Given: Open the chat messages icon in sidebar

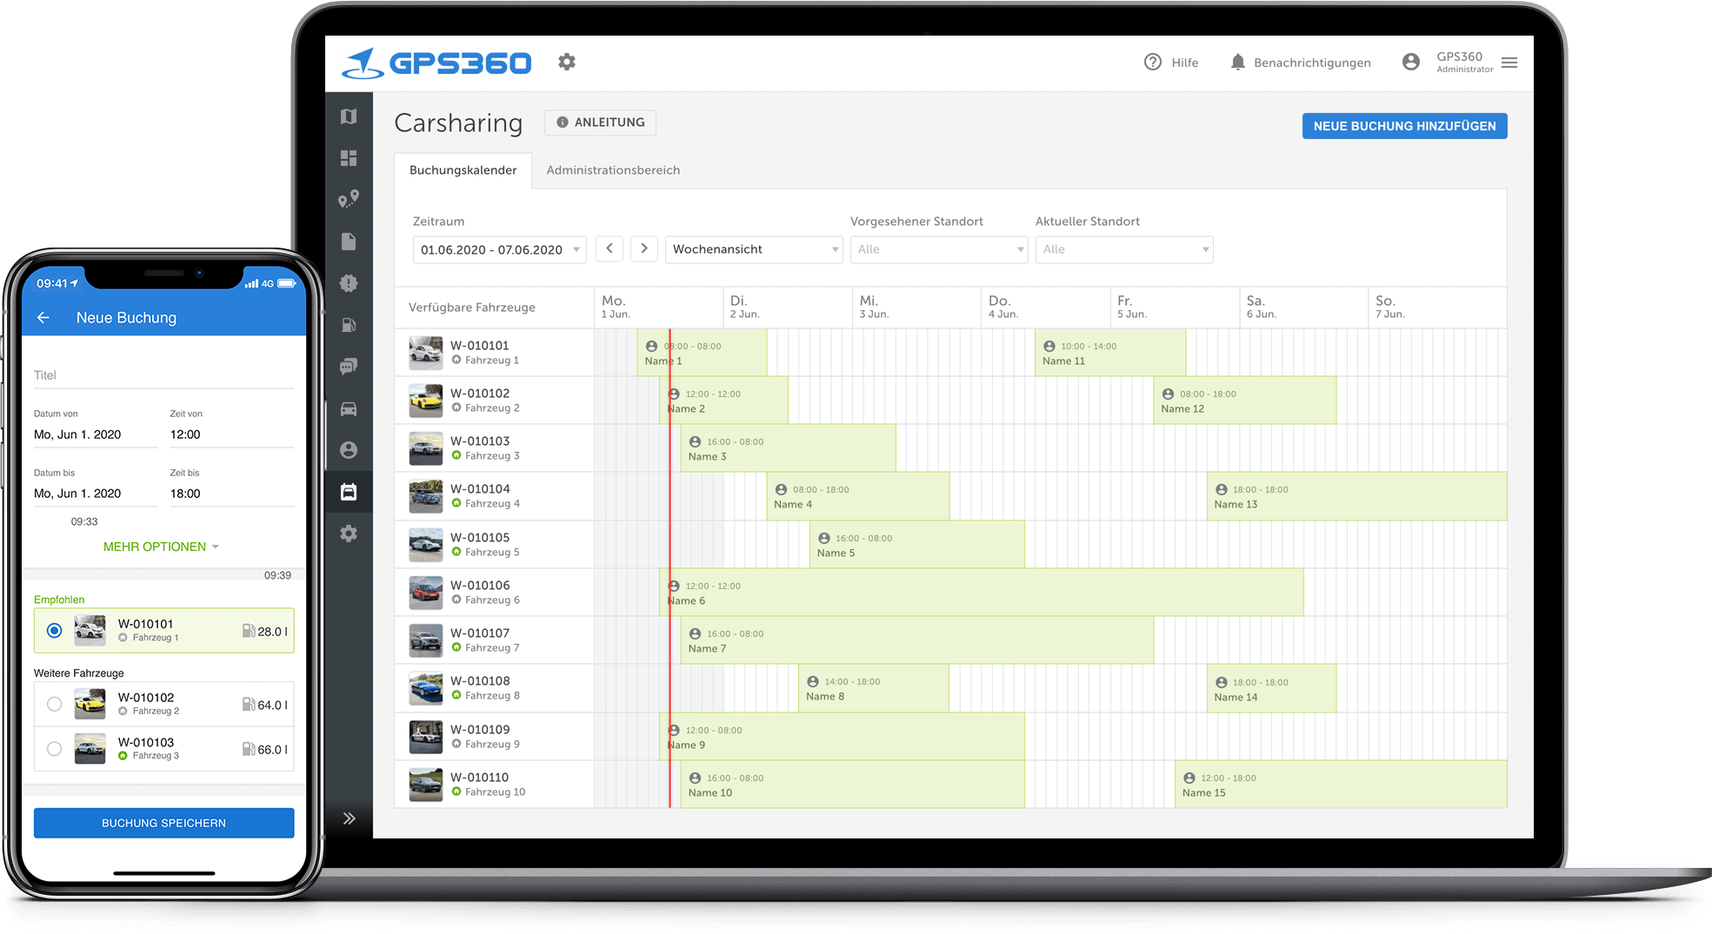Looking at the screenshot, I should tap(349, 367).
